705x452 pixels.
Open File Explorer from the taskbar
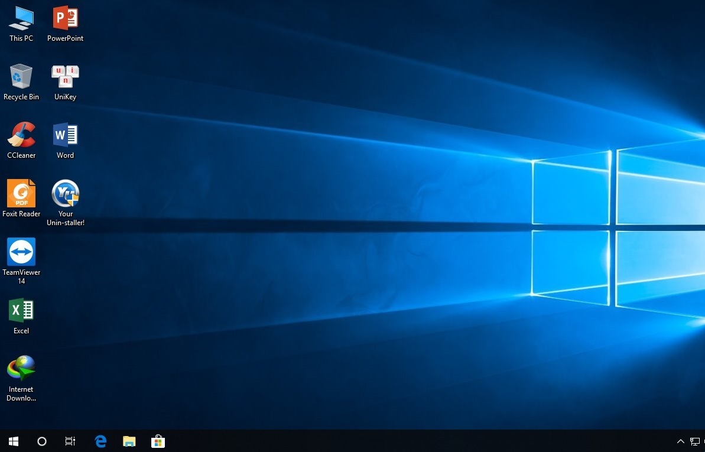tap(129, 441)
